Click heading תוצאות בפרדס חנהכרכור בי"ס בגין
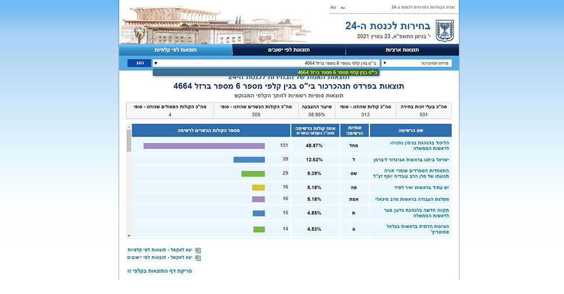 click(x=288, y=86)
